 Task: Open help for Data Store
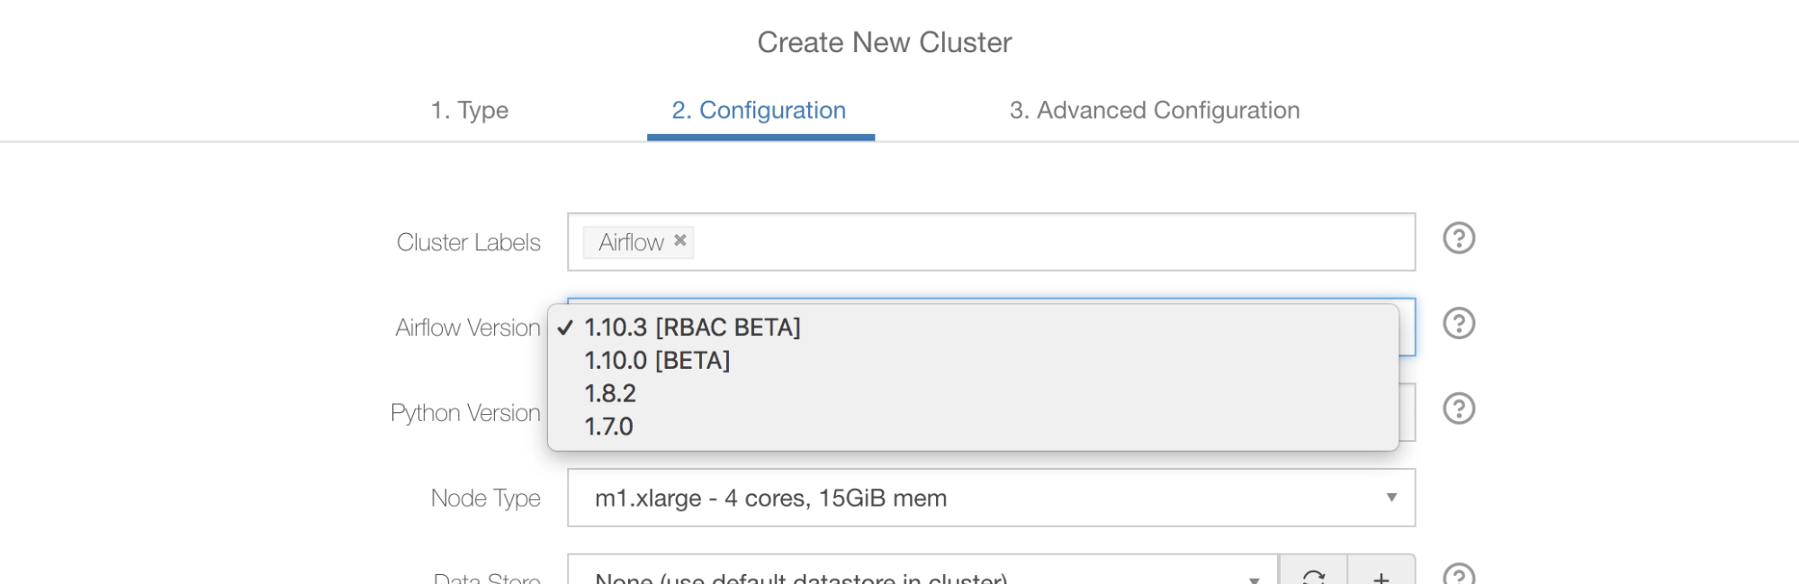(1459, 574)
